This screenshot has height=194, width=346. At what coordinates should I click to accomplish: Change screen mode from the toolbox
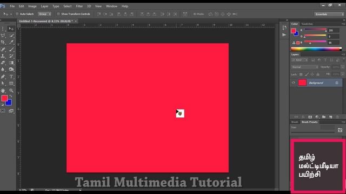click(x=11, y=111)
